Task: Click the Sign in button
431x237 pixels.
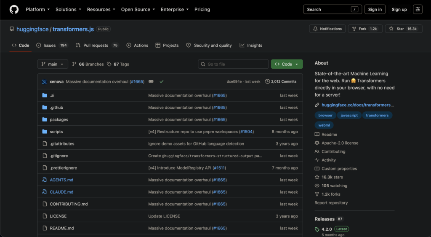Action: pos(375,9)
